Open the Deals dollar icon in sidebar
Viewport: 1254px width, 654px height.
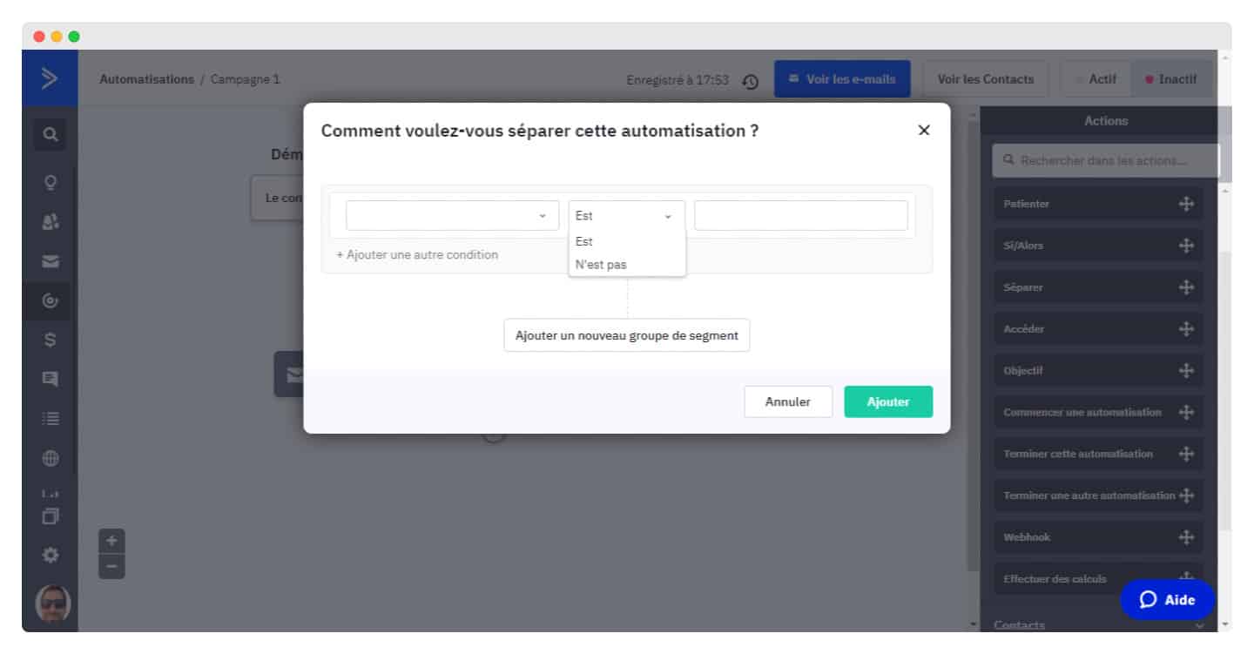pyautogui.click(x=51, y=340)
